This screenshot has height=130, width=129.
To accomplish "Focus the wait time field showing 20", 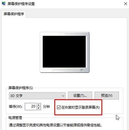I will pos(31,106).
